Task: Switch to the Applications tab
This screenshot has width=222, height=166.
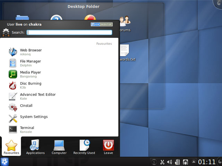Action: [x=35, y=147]
